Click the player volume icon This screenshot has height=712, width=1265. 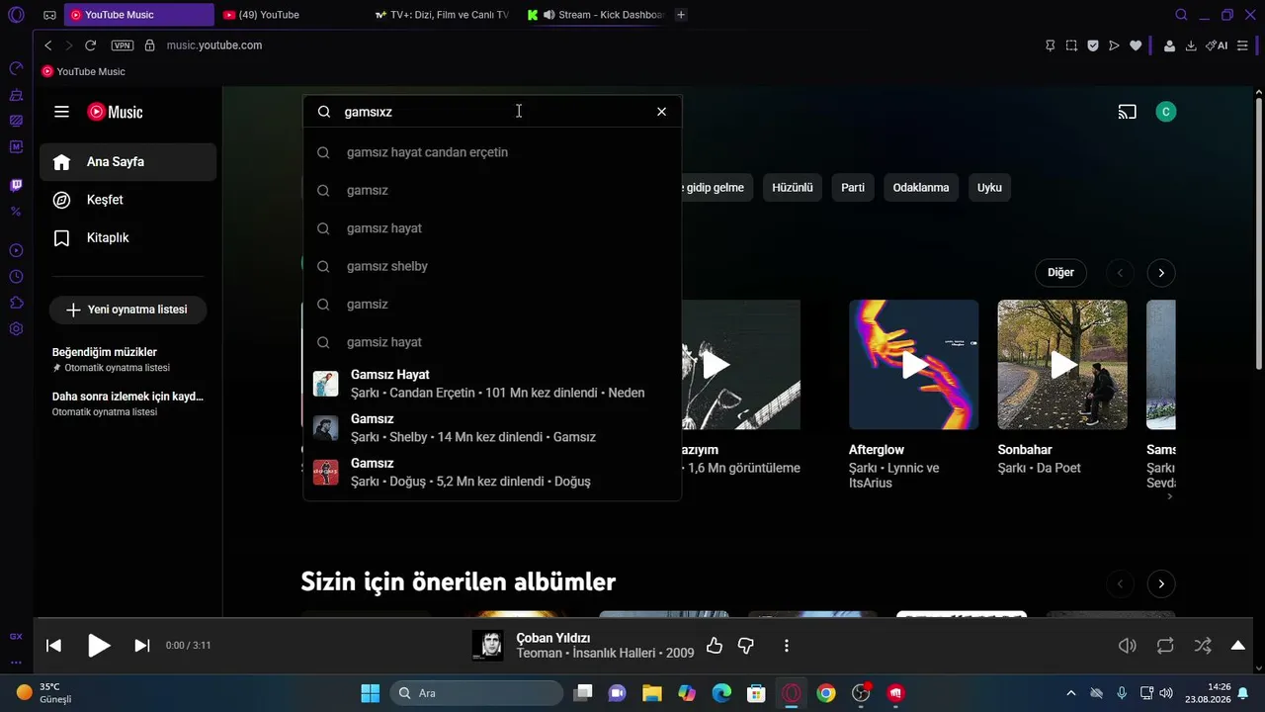(x=1127, y=646)
